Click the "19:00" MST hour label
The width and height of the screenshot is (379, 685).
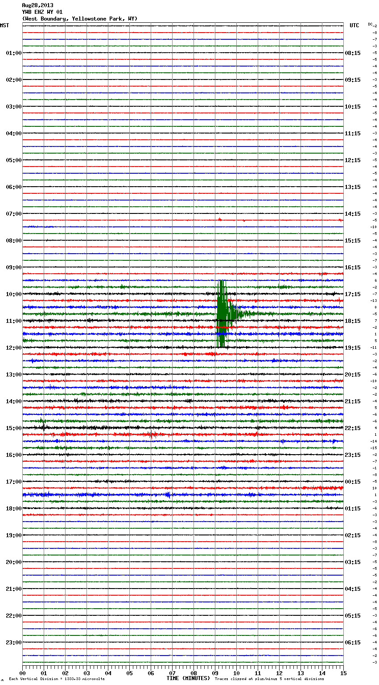tap(14, 535)
